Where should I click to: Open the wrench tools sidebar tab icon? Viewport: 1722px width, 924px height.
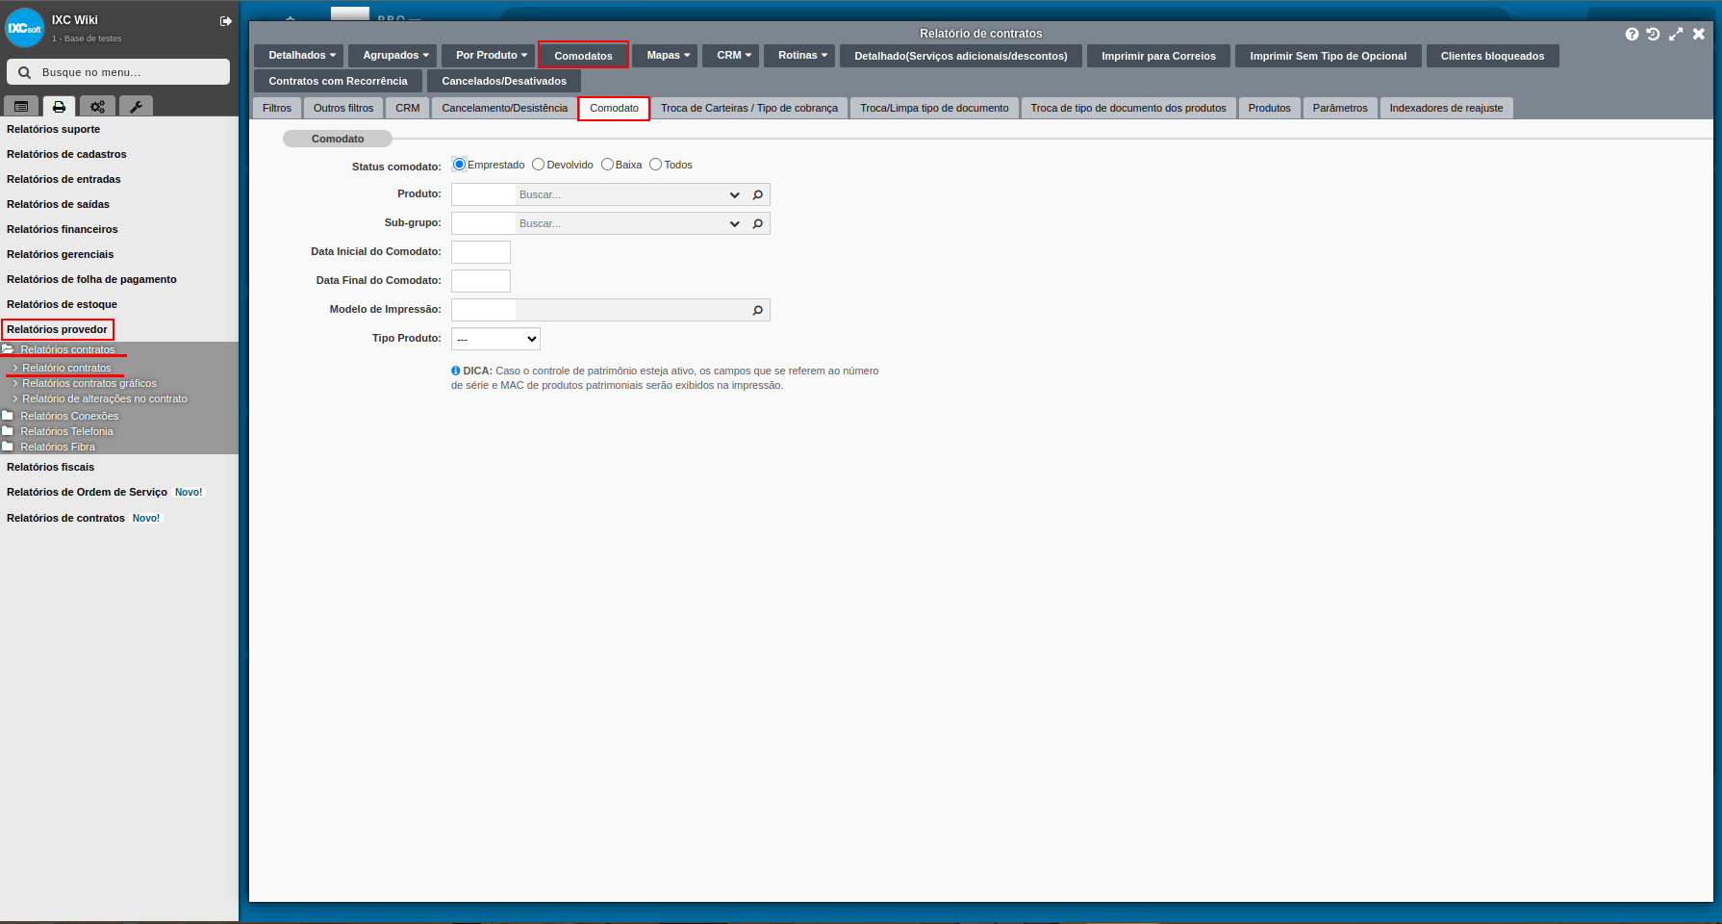136,107
